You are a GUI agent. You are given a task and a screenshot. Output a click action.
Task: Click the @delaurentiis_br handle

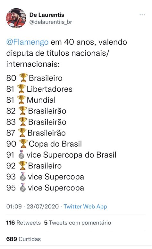click(51, 22)
